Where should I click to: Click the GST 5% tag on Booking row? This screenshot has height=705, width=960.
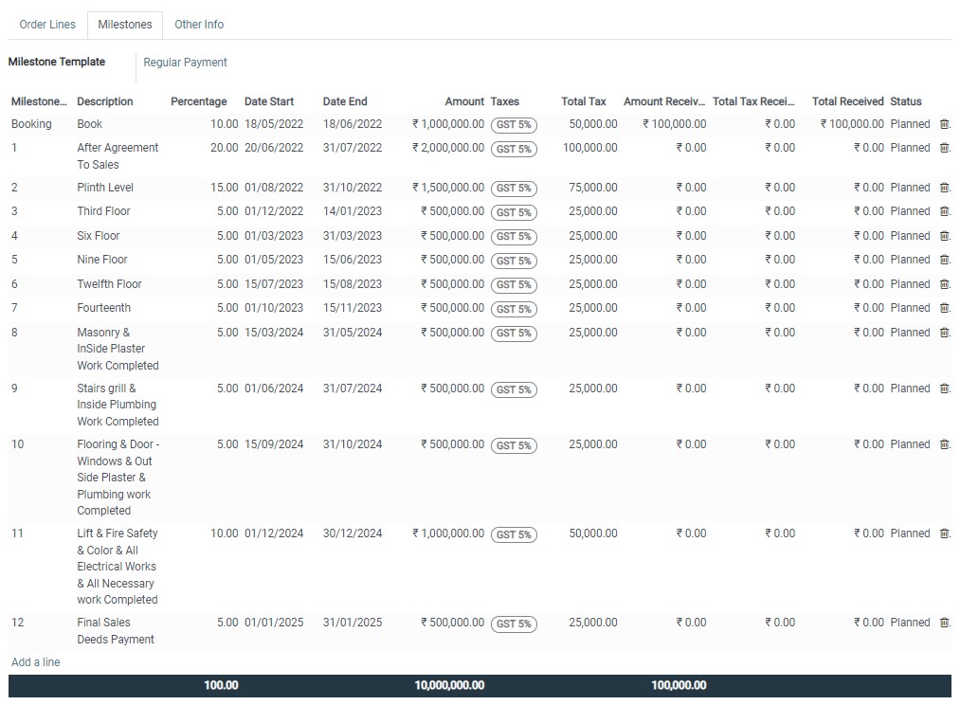point(514,125)
